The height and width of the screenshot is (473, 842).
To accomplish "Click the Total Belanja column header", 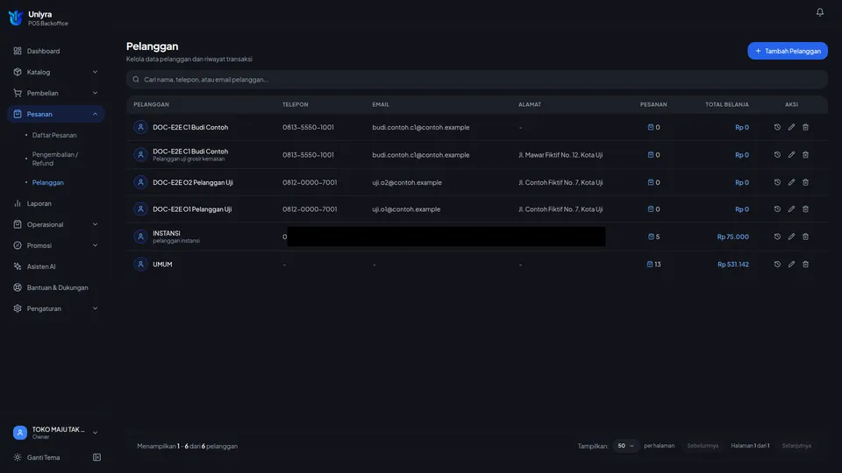I will (x=726, y=104).
